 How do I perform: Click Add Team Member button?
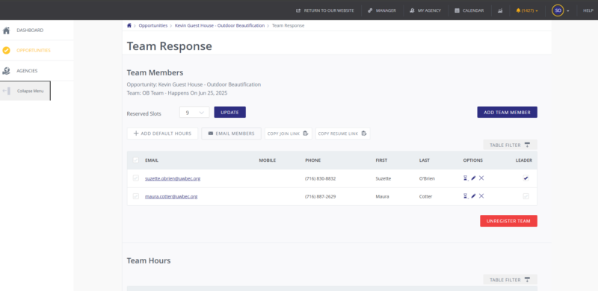pos(508,113)
